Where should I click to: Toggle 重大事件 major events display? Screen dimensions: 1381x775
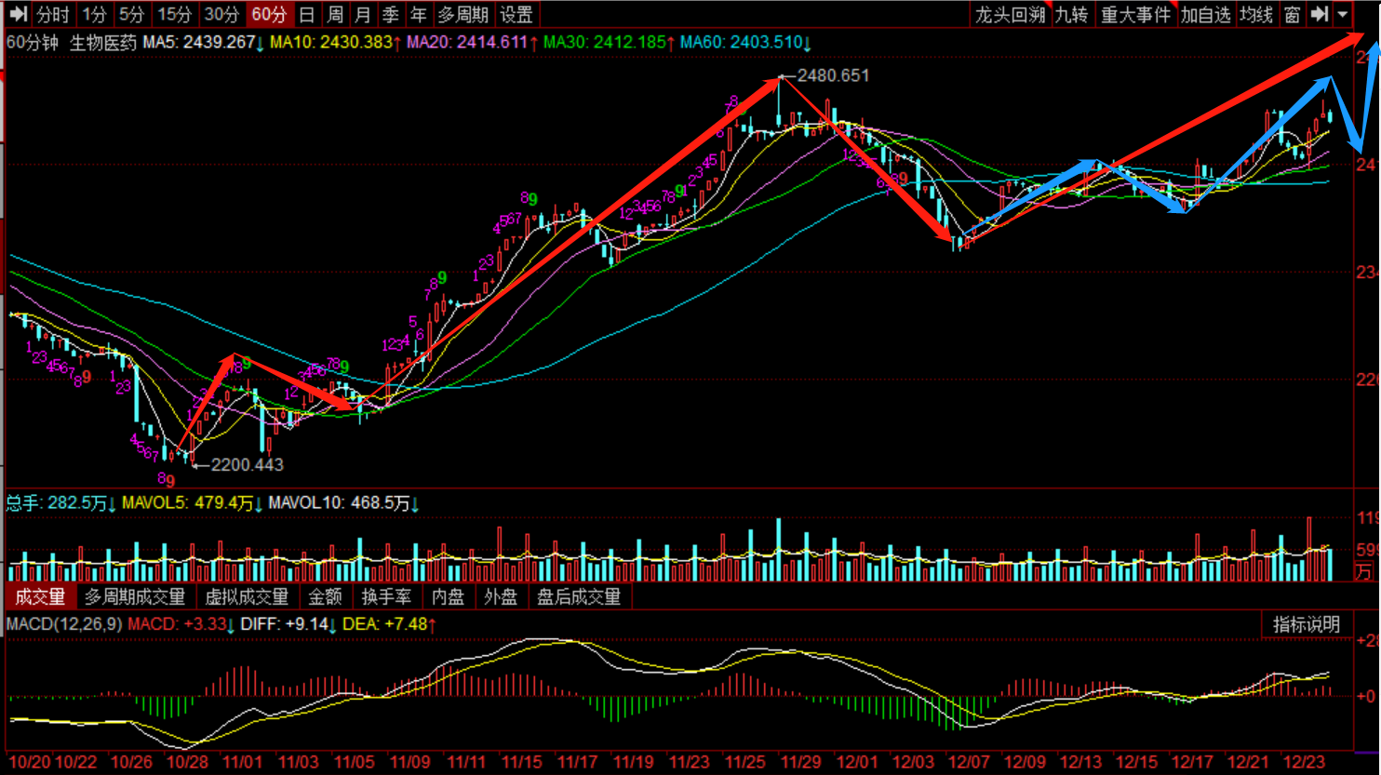1135,14
